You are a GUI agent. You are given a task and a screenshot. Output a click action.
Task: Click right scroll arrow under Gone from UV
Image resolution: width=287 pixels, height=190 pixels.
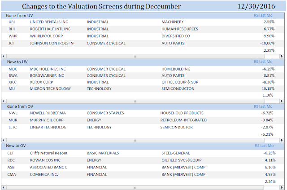click(x=282, y=56)
